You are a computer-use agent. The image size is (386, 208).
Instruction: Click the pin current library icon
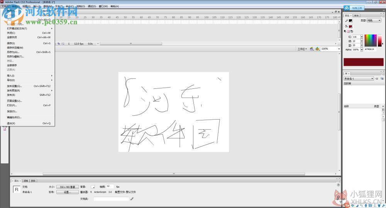pos(377,78)
